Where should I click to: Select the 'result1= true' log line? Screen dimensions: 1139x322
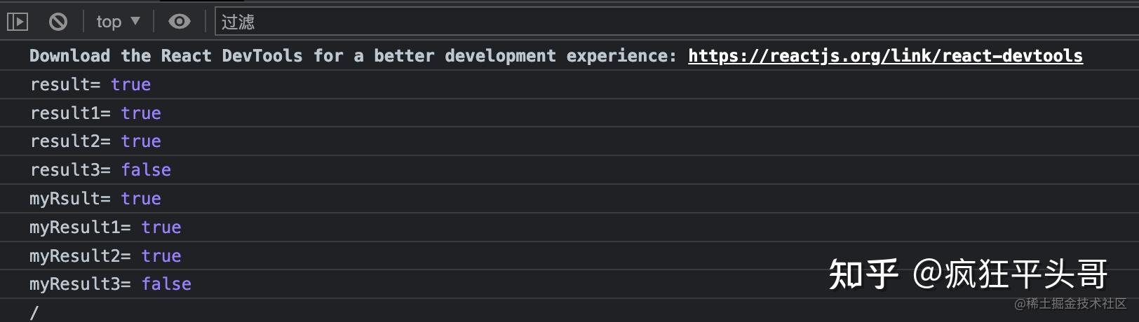pos(569,113)
